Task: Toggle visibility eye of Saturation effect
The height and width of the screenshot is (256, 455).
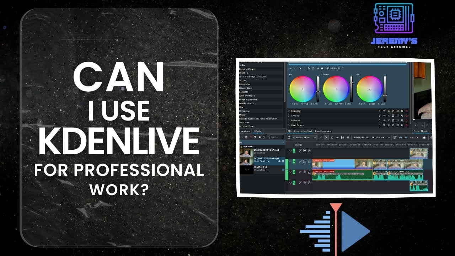Action: (384, 111)
